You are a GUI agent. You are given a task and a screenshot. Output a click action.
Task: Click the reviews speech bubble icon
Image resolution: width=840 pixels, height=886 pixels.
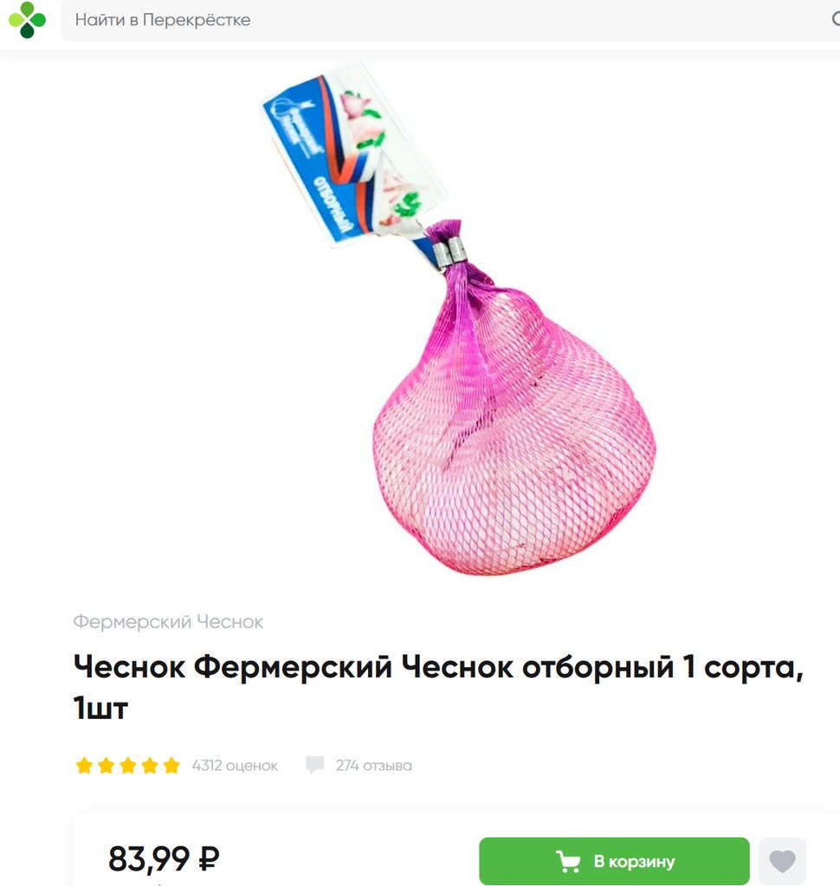click(x=314, y=765)
